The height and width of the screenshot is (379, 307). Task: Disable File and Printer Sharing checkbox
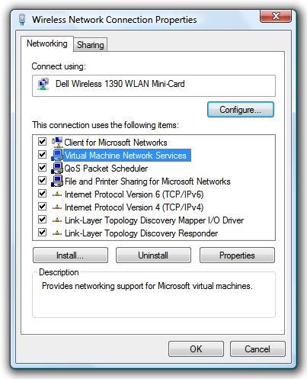42,180
